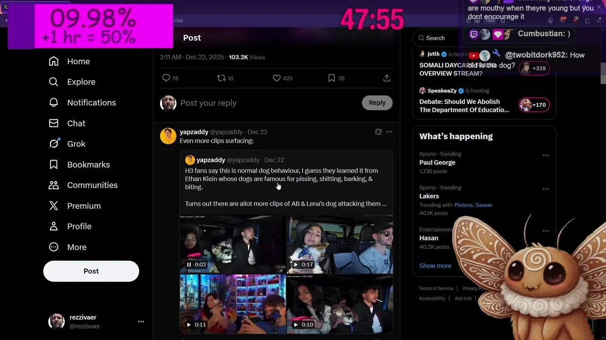606x340 pixels.
Task: Click Terms of Service link
Action: click(x=436, y=289)
